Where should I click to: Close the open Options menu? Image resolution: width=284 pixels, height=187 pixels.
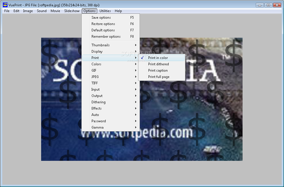[x=89, y=11]
